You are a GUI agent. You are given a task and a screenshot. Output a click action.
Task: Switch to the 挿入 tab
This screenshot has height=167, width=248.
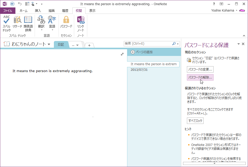(38, 11)
